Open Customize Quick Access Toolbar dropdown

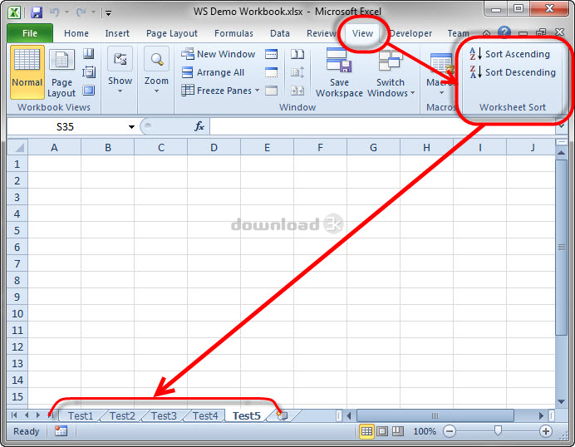[x=108, y=13]
